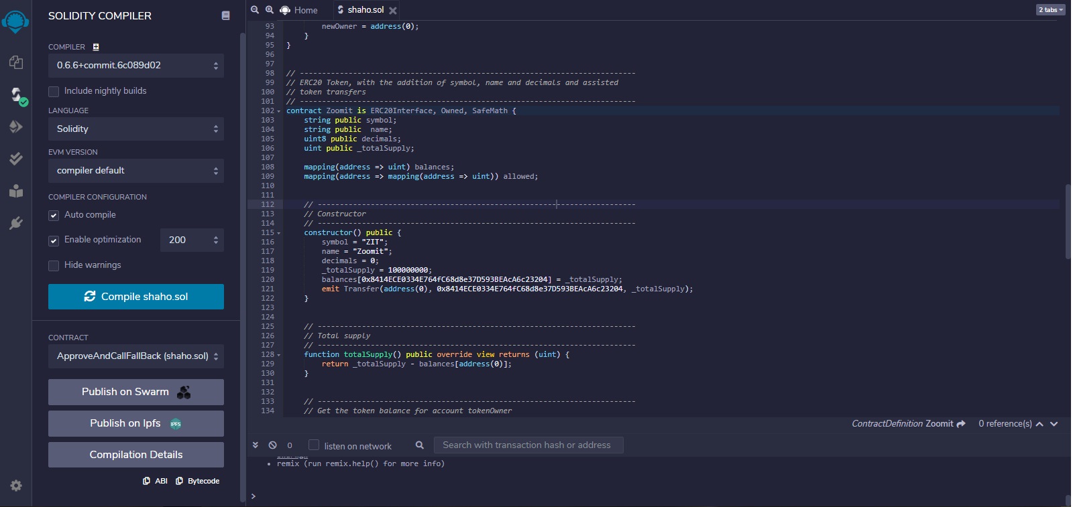Open the settings gear icon
Screen dimensions: 1073x507
pyautogui.click(x=16, y=486)
